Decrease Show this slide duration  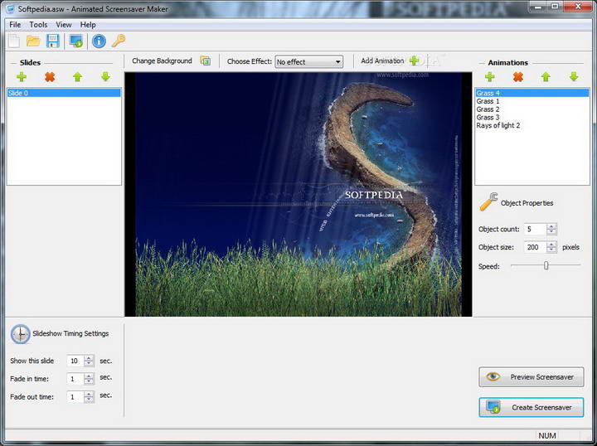(x=89, y=363)
